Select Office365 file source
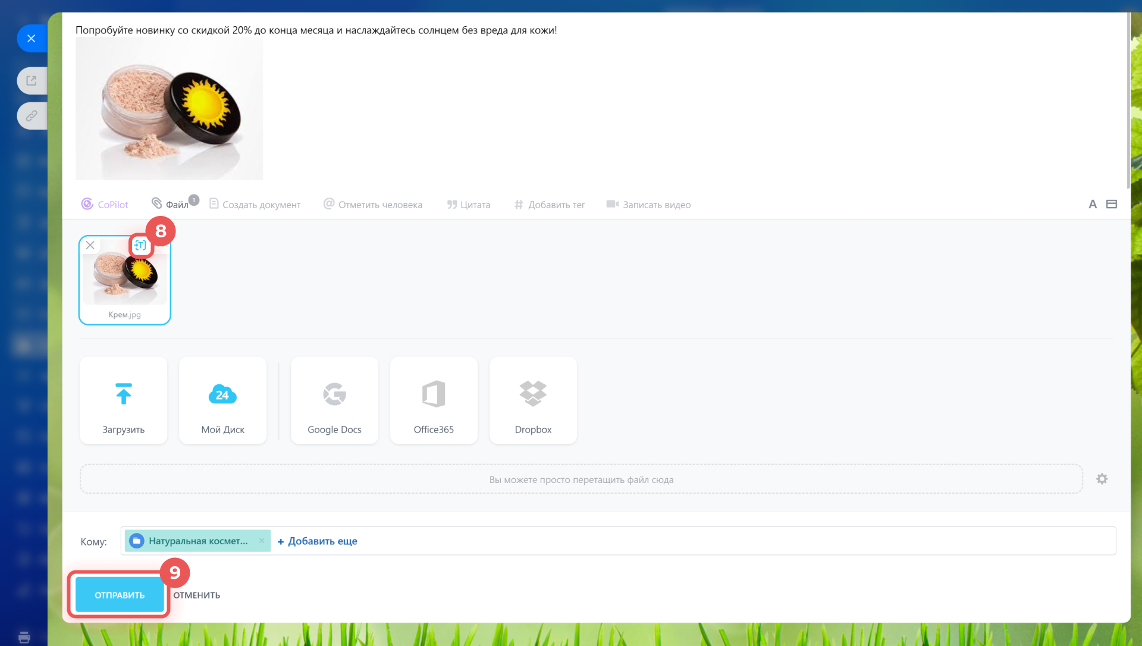The image size is (1142, 646). 434,400
